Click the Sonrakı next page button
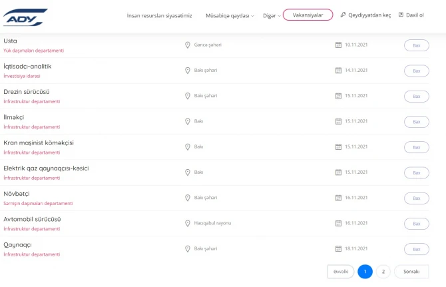Viewport: 446px width, 287px height. pyautogui.click(x=411, y=272)
